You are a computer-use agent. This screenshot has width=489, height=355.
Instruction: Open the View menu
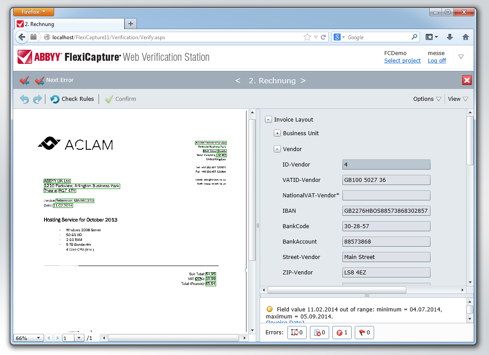click(x=458, y=99)
